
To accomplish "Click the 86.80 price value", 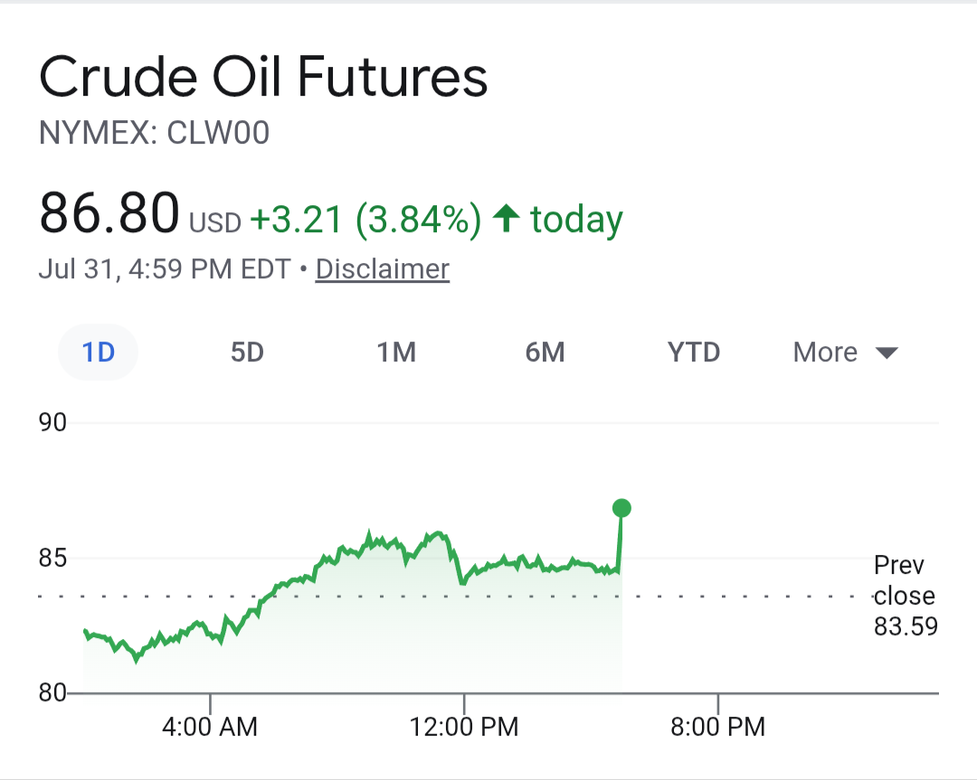I will pos(109,213).
